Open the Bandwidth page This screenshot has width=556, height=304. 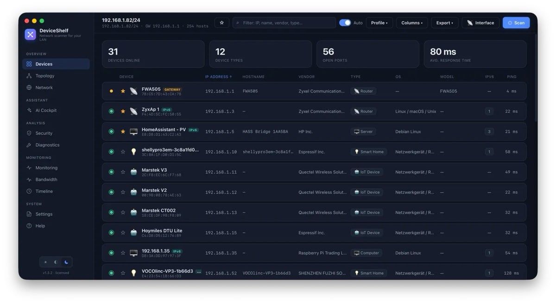(56, 180)
